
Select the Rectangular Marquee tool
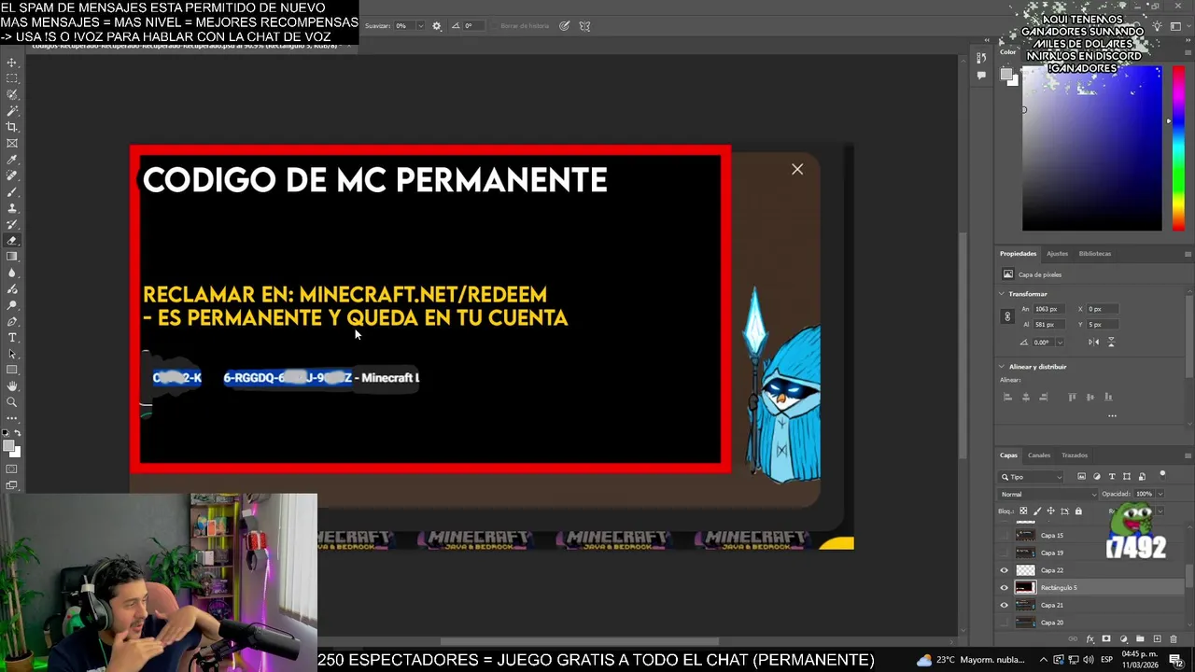pos(12,78)
